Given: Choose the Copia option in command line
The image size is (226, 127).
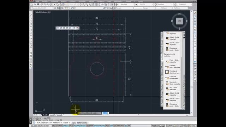Looking at the screenshot, I should point(74,123).
